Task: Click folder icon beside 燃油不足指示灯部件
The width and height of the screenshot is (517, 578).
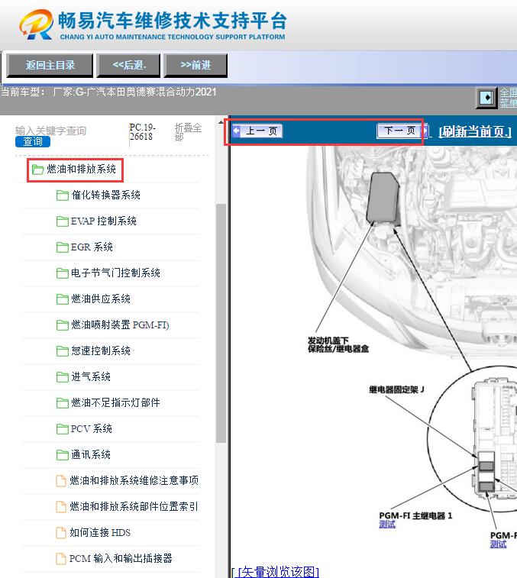Action: click(x=63, y=403)
